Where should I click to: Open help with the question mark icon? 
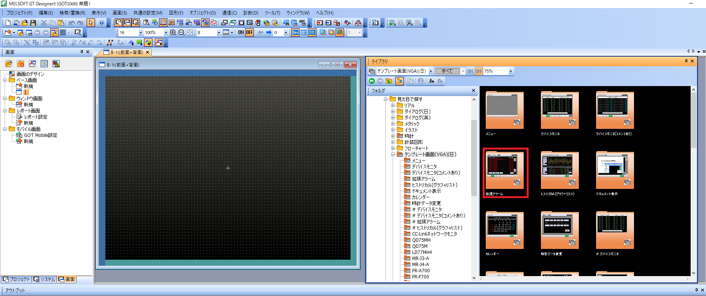(x=102, y=23)
